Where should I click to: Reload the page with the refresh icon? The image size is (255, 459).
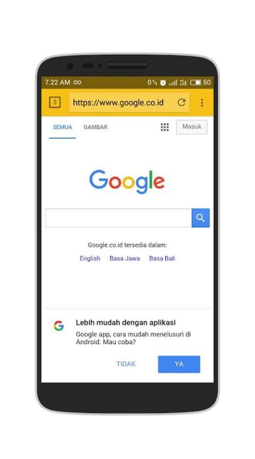(182, 103)
